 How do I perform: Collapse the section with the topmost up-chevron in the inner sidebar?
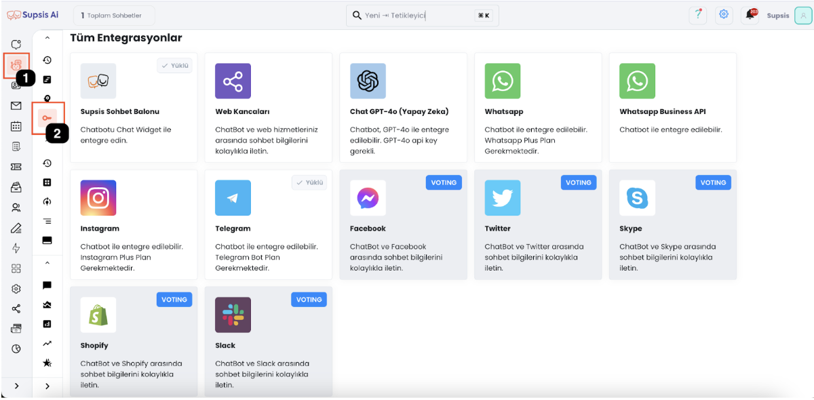click(47, 39)
